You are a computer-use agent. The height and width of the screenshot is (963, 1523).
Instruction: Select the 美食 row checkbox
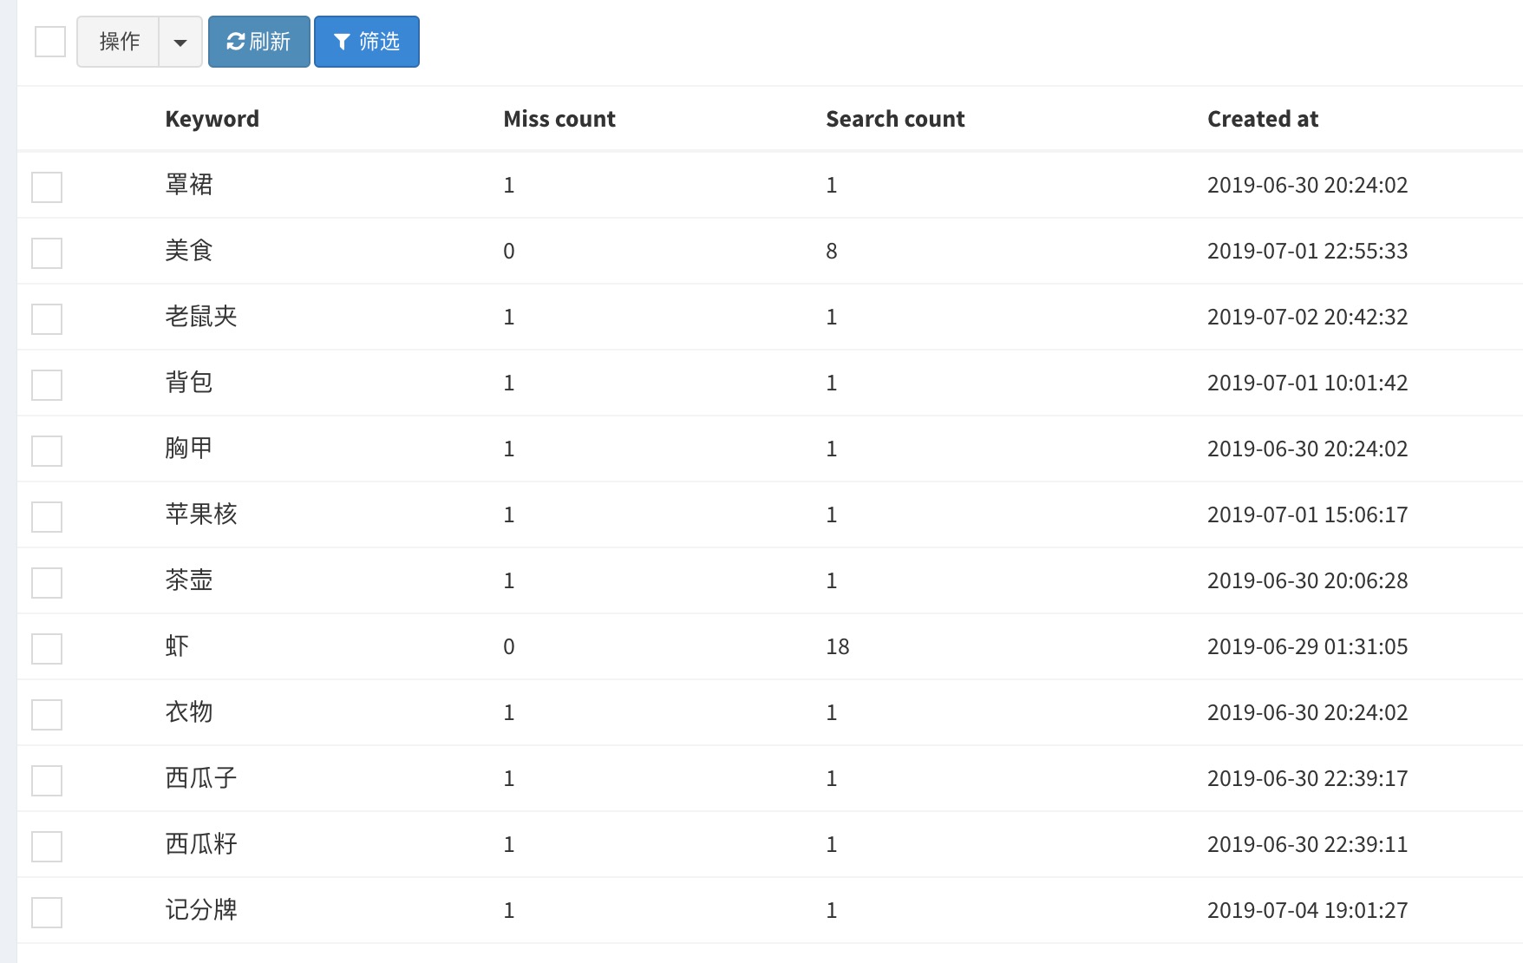(x=47, y=253)
